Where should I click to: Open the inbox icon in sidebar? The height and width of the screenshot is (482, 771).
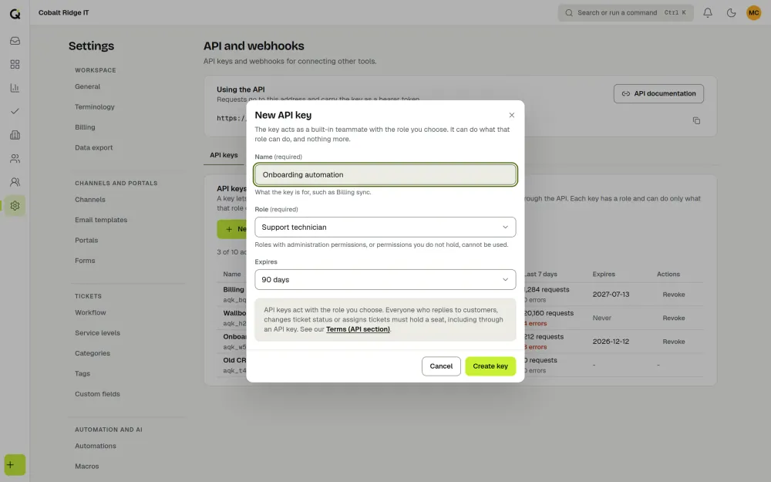[x=15, y=41]
